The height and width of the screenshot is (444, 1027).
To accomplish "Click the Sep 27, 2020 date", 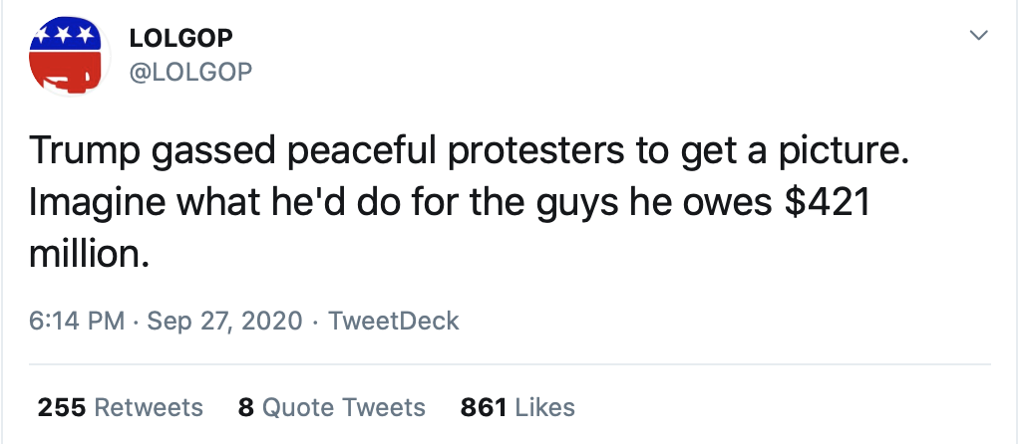I will coord(224,322).
